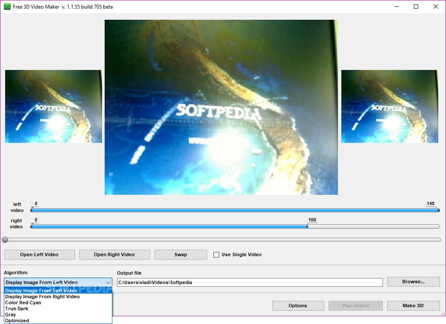The width and height of the screenshot is (446, 324).
Task: Click the Play Output button
Action: tap(356, 306)
